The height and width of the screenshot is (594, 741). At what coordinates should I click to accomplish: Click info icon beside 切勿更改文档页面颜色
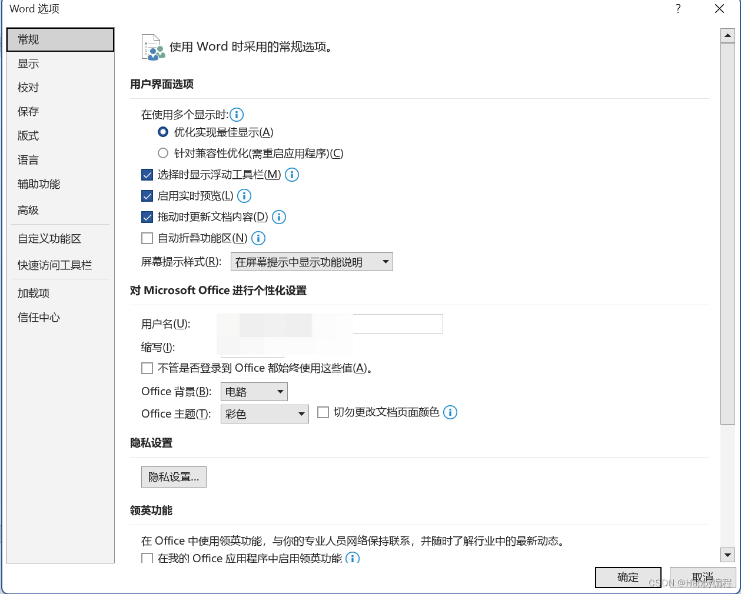pyautogui.click(x=450, y=412)
